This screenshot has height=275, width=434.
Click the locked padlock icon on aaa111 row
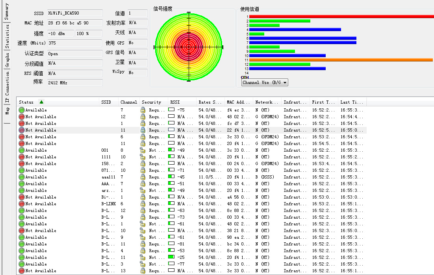(142, 177)
